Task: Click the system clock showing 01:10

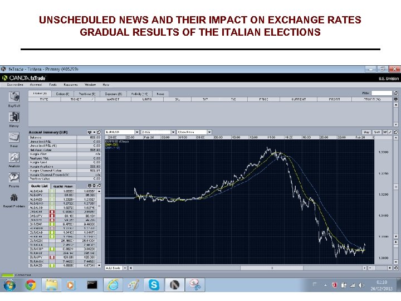Action: (x=382, y=282)
